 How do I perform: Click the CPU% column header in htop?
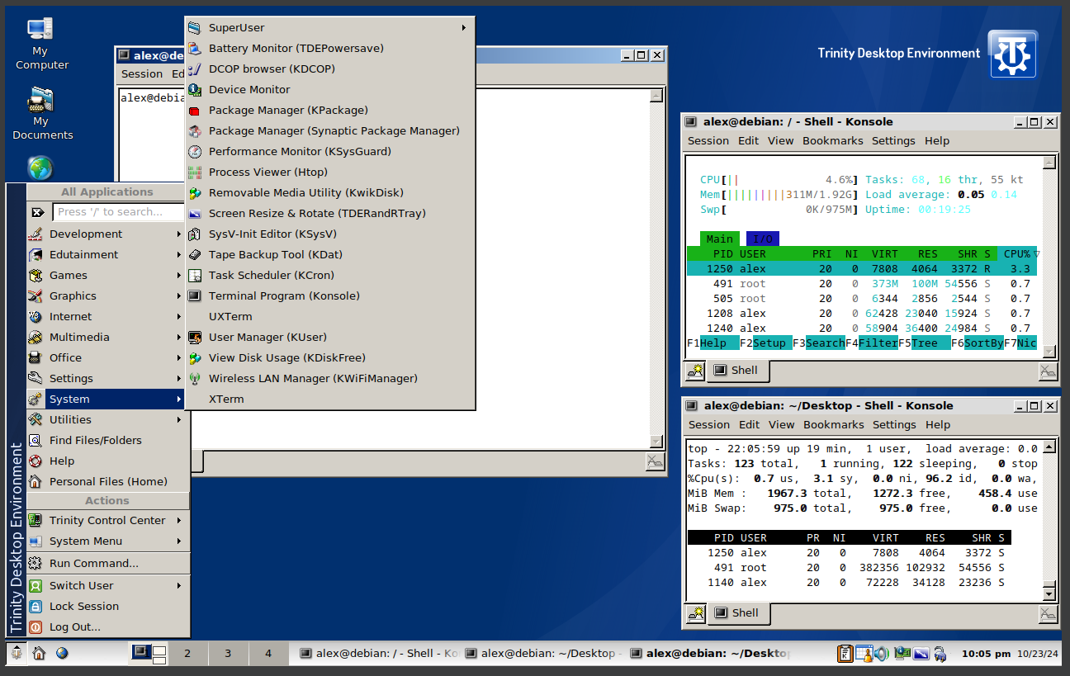click(x=1016, y=253)
